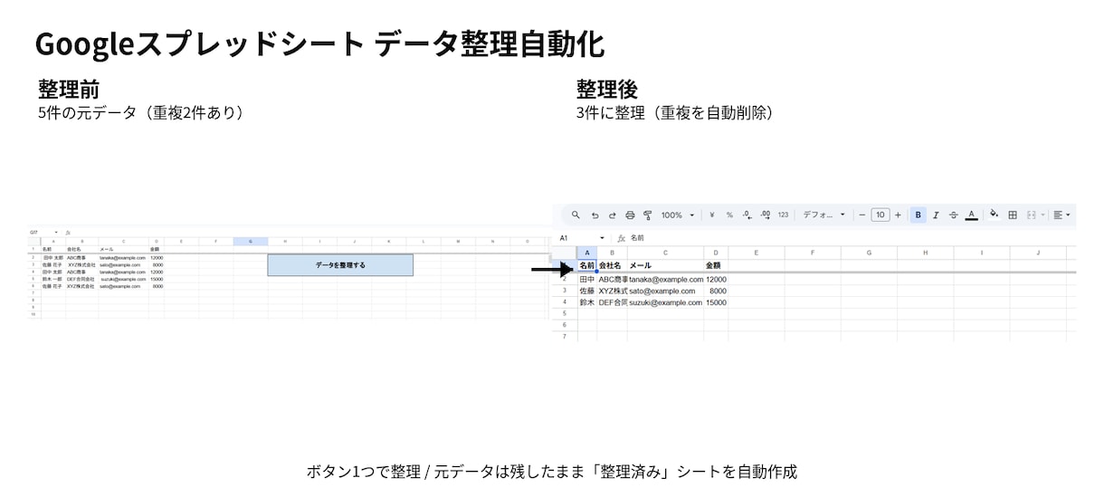The image size is (1104, 497).
Task: Select column A header in the right sheet
Action: pos(587,252)
